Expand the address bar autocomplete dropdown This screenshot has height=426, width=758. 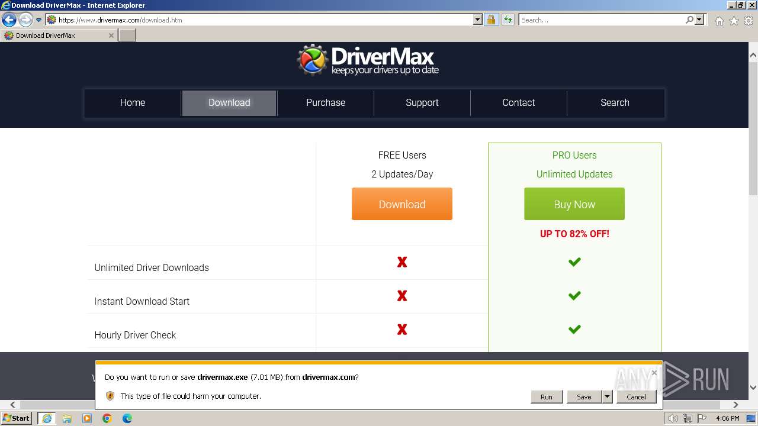pyautogui.click(x=478, y=20)
